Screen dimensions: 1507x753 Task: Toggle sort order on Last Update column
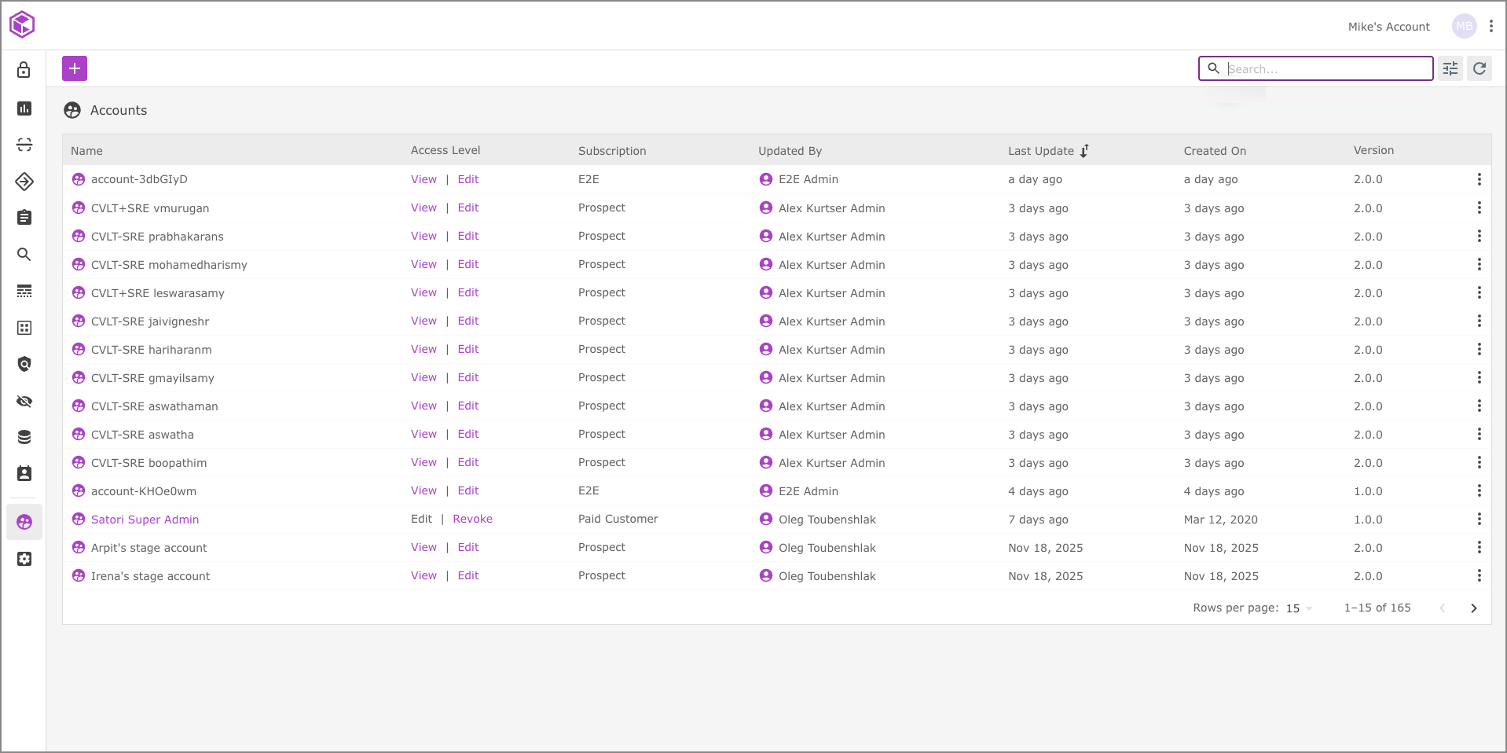click(1084, 151)
